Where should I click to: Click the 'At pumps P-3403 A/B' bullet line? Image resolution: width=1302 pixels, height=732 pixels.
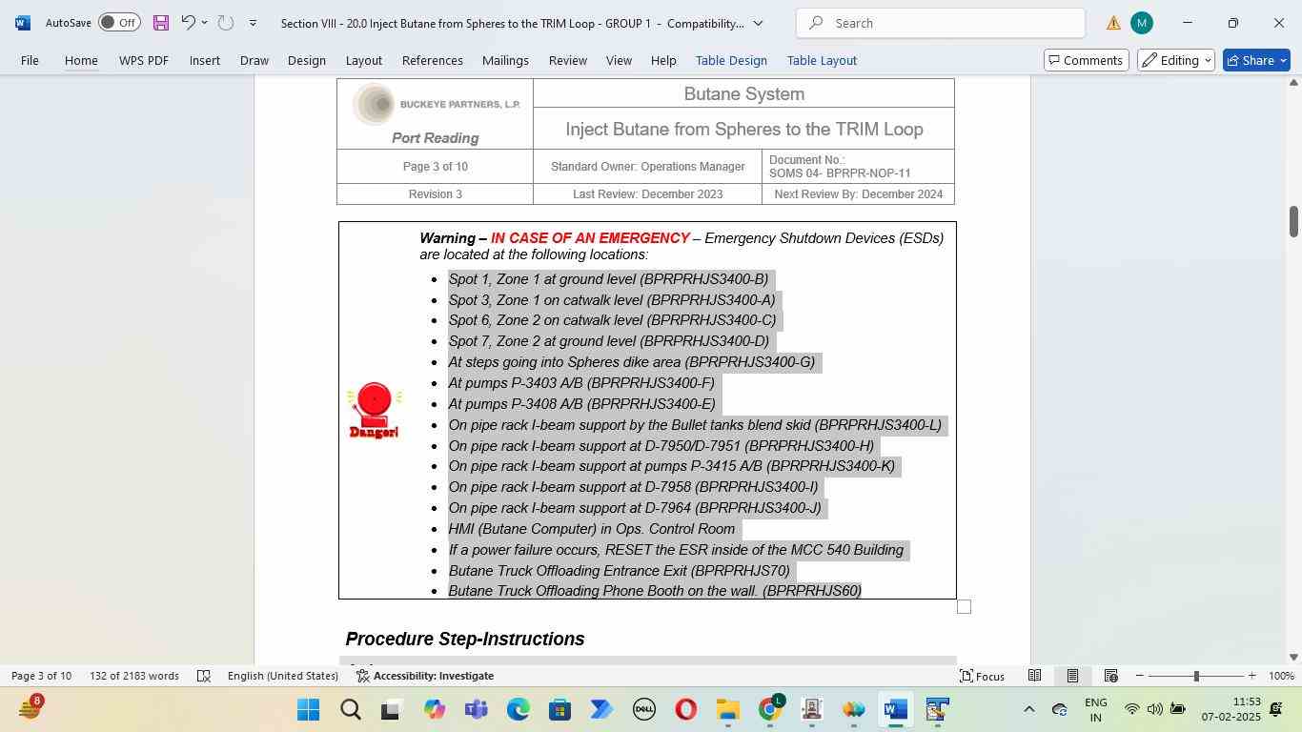click(581, 383)
